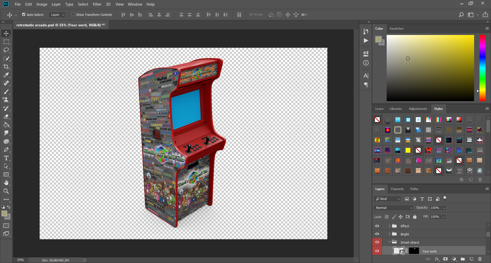Hide the Effect group layer
This screenshot has height=263, width=491.
tap(377, 226)
